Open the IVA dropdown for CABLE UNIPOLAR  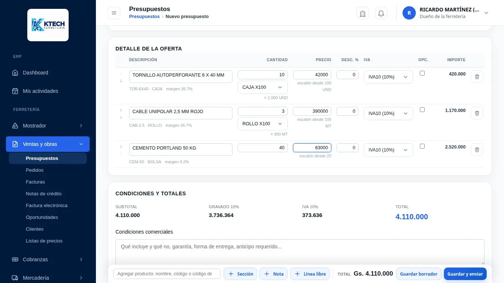pyautogui.click(x=389, y=113)
